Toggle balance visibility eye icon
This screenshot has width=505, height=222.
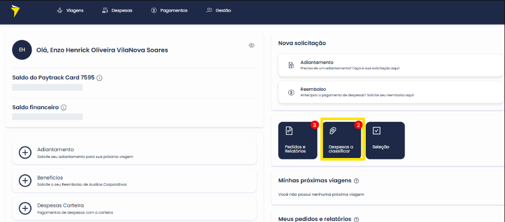(251, 45)
